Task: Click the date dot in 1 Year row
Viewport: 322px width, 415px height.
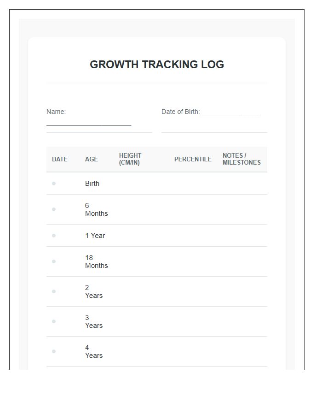Action: point(54,236)
